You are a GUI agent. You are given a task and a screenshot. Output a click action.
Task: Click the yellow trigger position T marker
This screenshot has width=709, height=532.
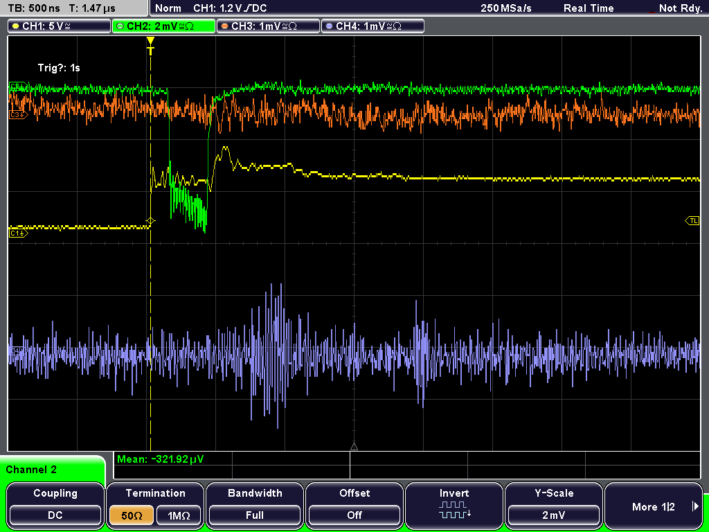coord(150,45)
